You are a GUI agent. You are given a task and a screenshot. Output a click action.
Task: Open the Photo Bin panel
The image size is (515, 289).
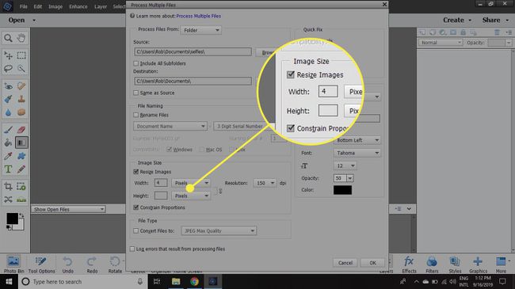coord(13,264)
